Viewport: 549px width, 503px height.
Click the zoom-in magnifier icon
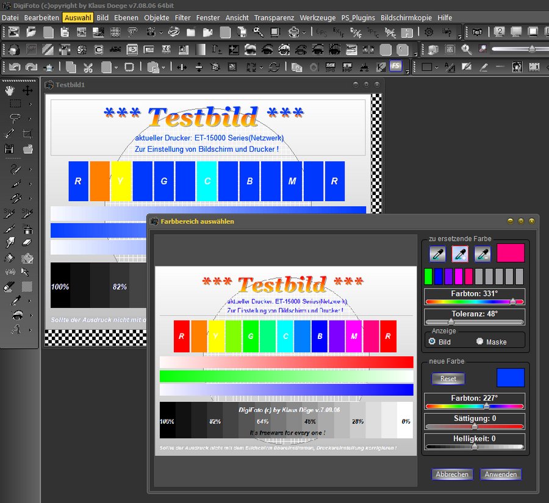(x=466, y=49)
